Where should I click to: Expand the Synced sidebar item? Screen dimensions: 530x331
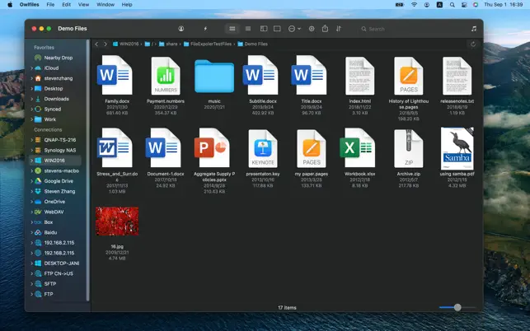(x=31, y=109)
